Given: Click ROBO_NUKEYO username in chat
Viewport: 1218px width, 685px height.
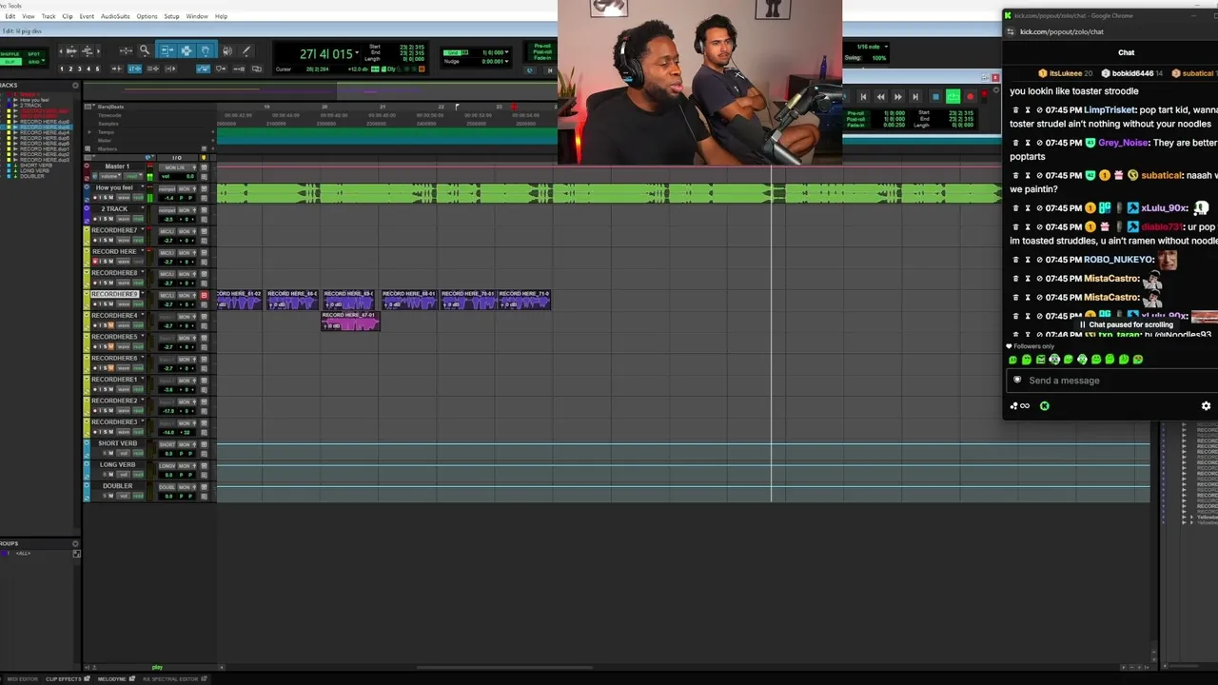Looking at the screenshot, I should [x=1119, y=260].
